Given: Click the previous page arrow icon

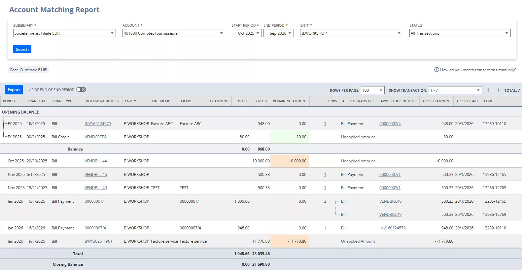Looking at the screenshot, I should 488,90.
